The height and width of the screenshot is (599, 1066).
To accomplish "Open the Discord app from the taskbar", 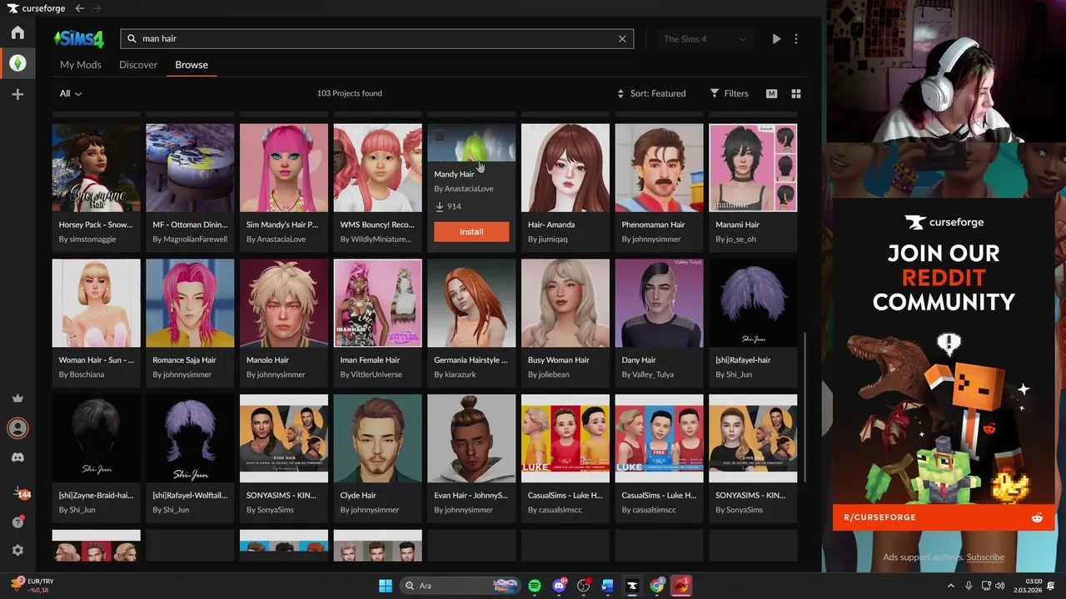I will [560, 586].
